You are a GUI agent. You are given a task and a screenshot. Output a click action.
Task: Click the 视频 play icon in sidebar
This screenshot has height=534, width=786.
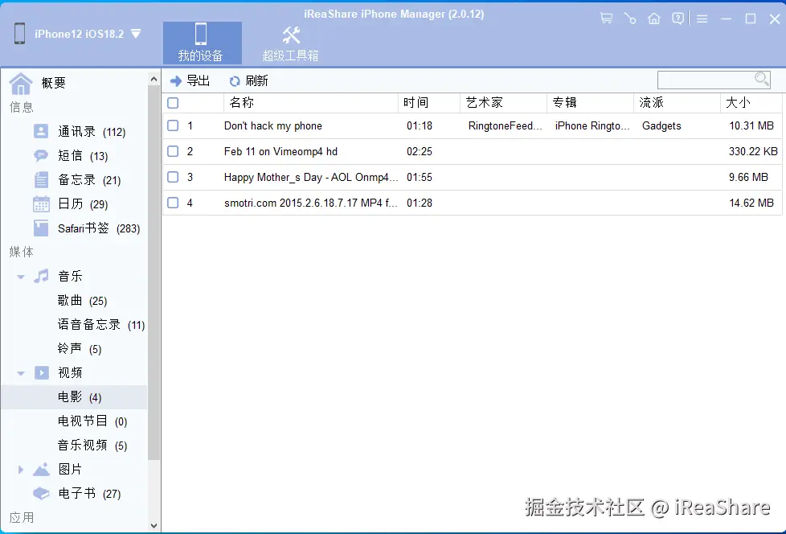coord(42,372)
